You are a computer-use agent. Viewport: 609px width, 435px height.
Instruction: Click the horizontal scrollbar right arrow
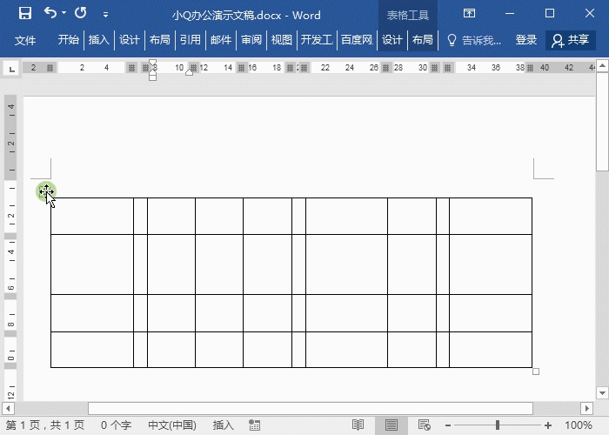587,409
